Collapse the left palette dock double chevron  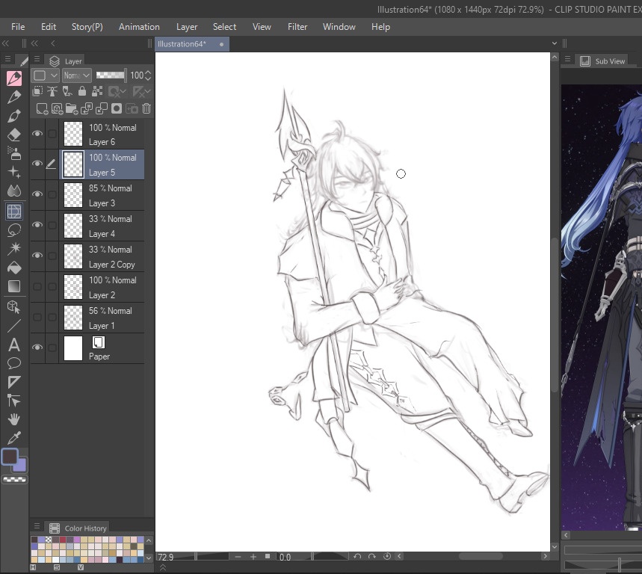pos(5,43)
